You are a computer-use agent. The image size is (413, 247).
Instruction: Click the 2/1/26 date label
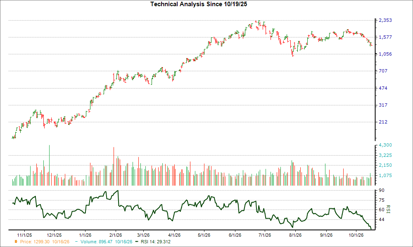115,235
